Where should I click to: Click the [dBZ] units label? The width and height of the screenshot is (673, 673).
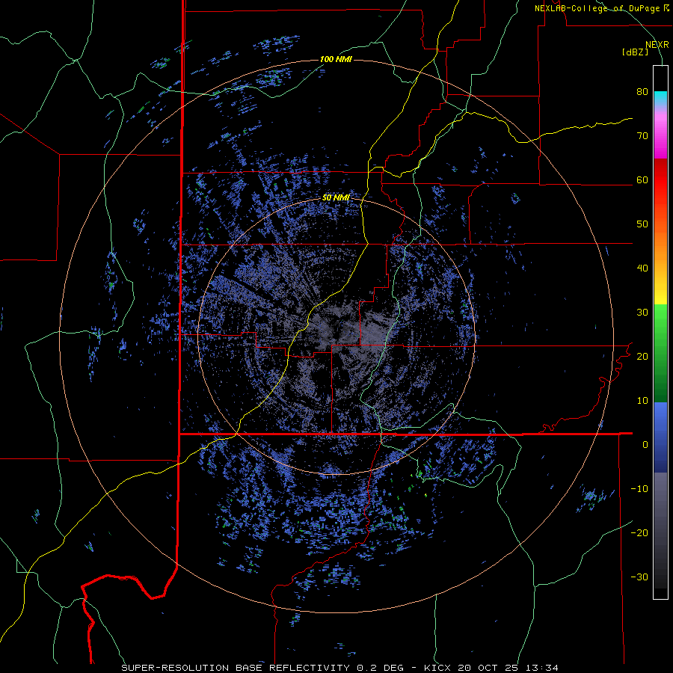click(x=635, y=52)
